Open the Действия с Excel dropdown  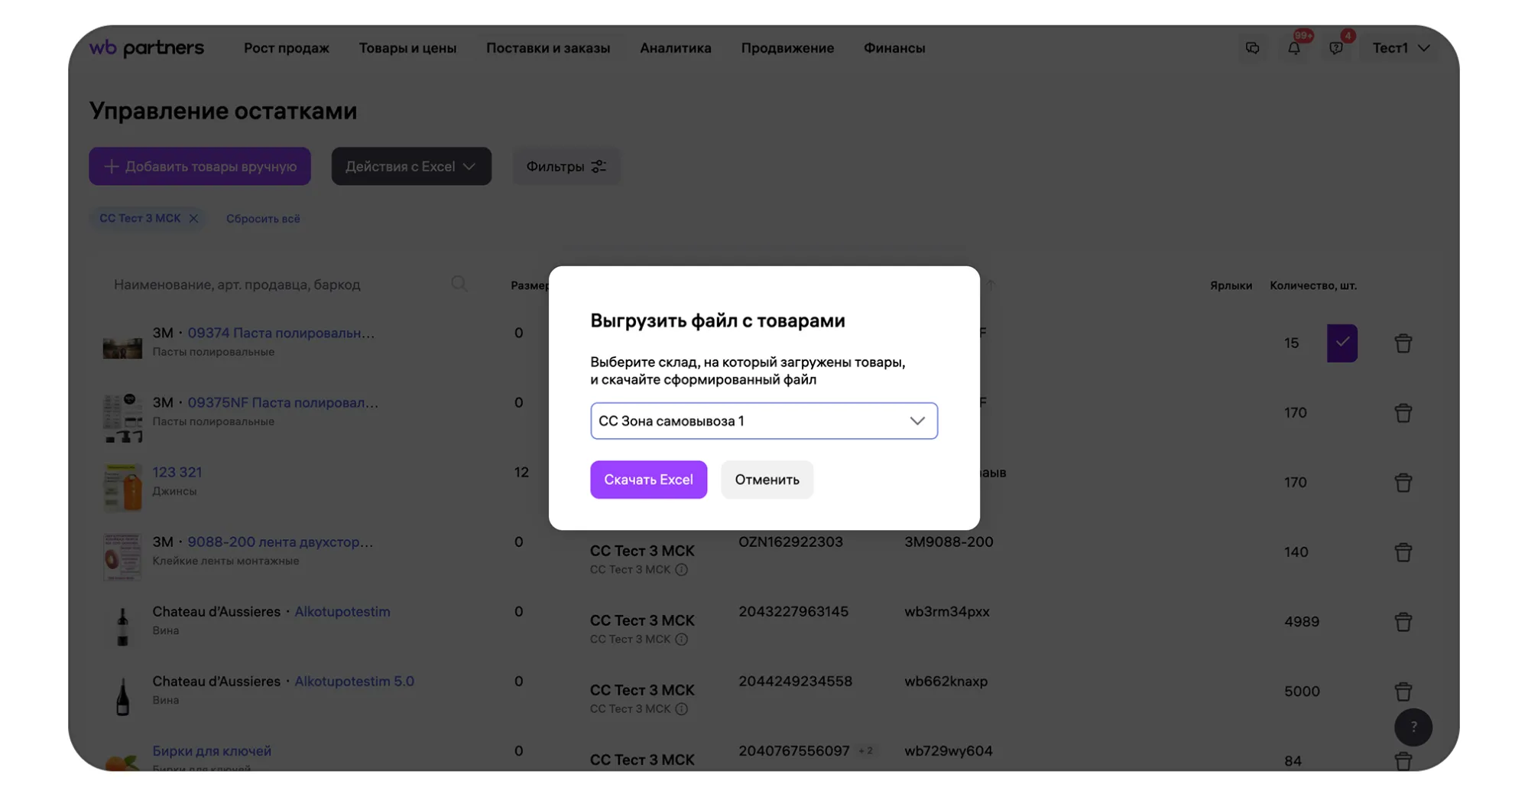click(411, 166)
